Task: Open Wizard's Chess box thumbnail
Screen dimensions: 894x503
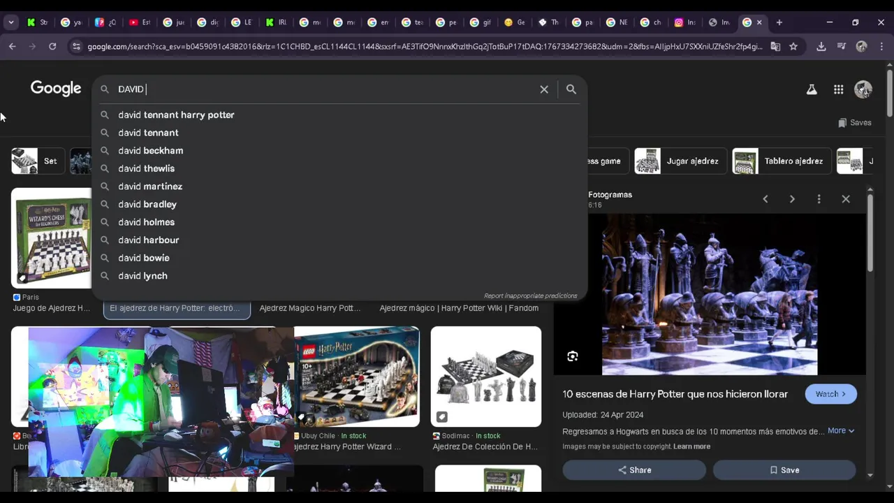Action: pyautogui.click(x=51, y=238)
